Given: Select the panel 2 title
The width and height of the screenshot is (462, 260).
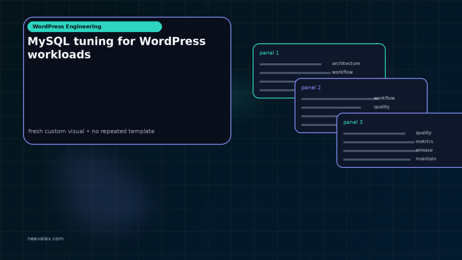Looking at the screenshot, I should pyautogui.click(x=311, y=88).
